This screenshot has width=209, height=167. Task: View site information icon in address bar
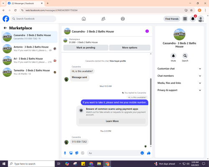pyautogui.click(x=22, y=10)
